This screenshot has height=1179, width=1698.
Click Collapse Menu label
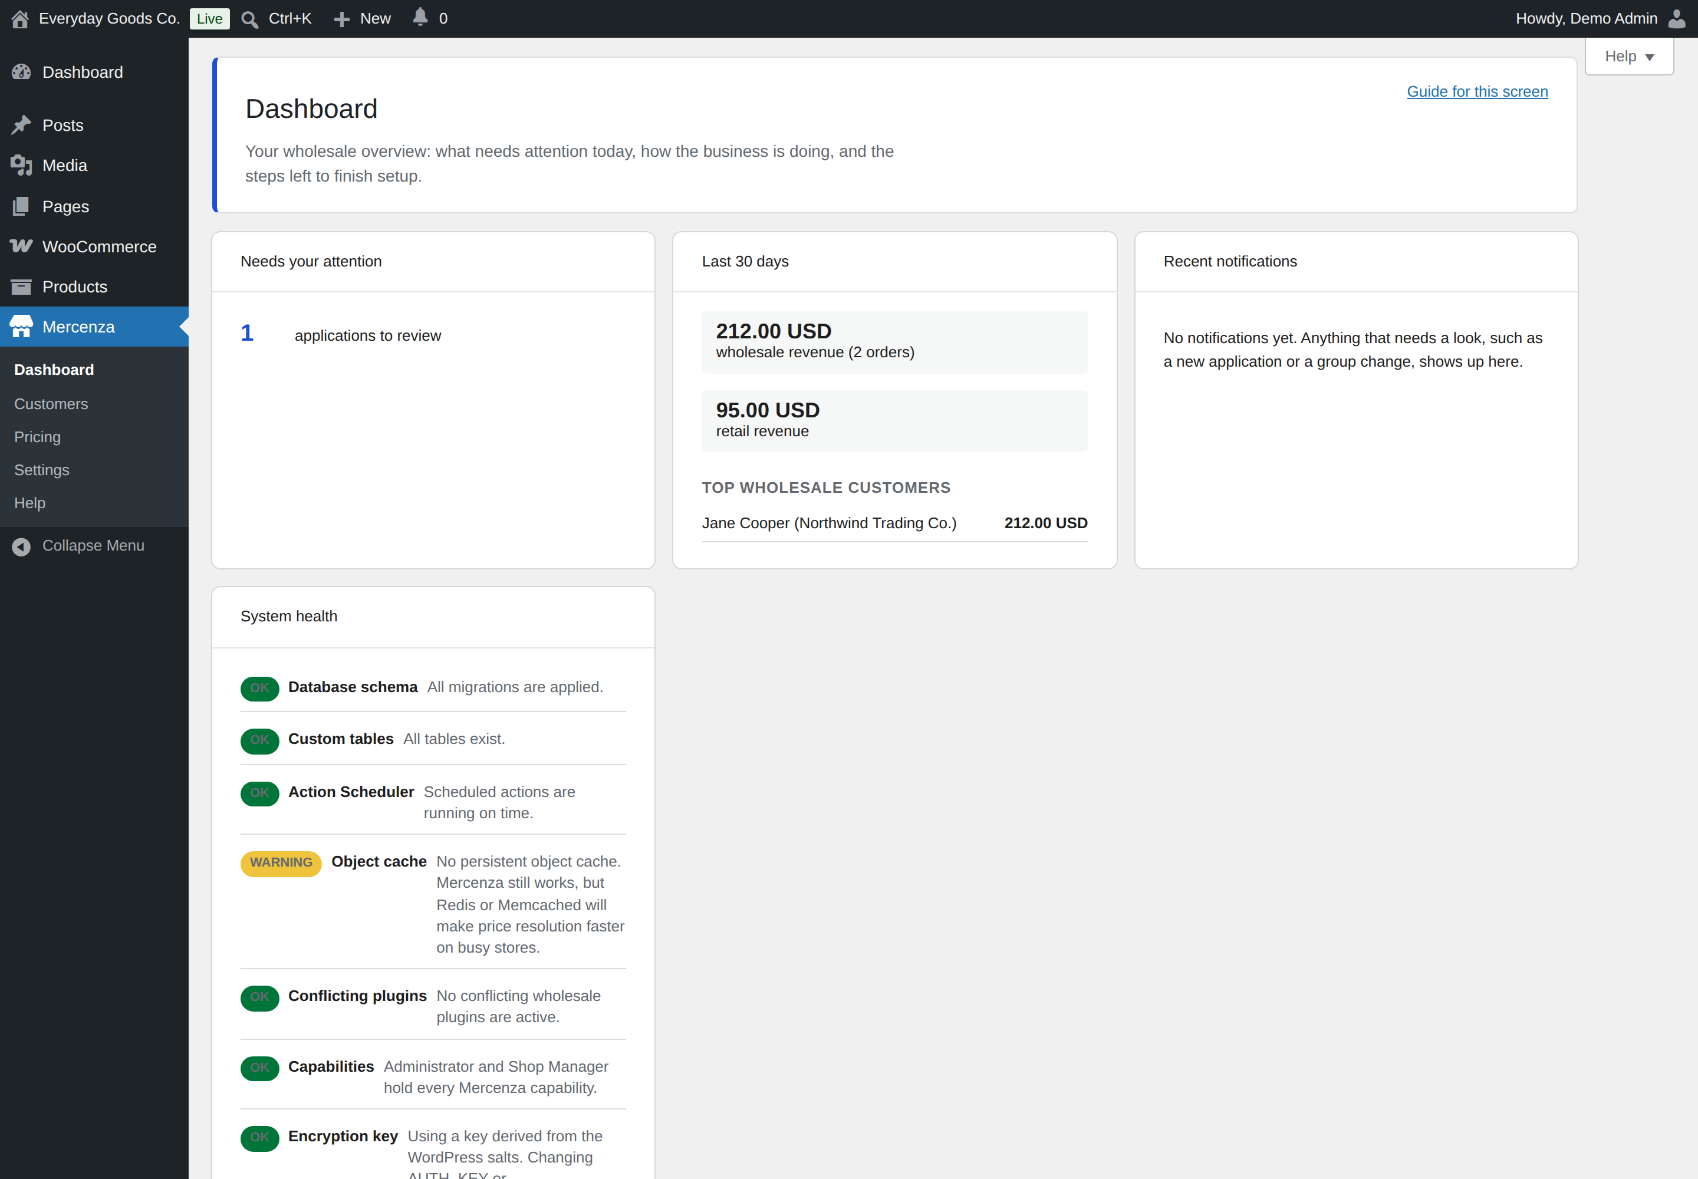point(93,546)
